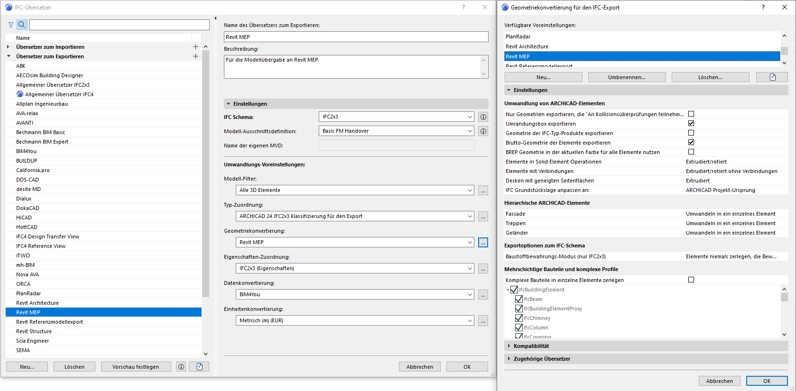Click 'ARCHICAD Projekt-Ursprung' value

tap(721, 190)
